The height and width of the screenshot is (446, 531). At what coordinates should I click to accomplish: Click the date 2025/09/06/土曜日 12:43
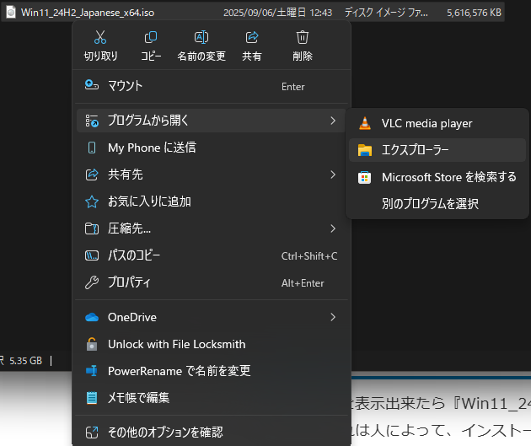277,13
